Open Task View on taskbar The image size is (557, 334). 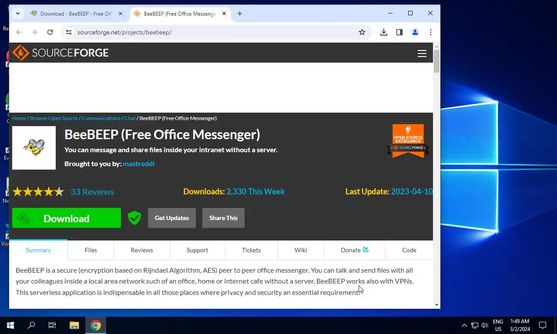click(x=52, y=325)
